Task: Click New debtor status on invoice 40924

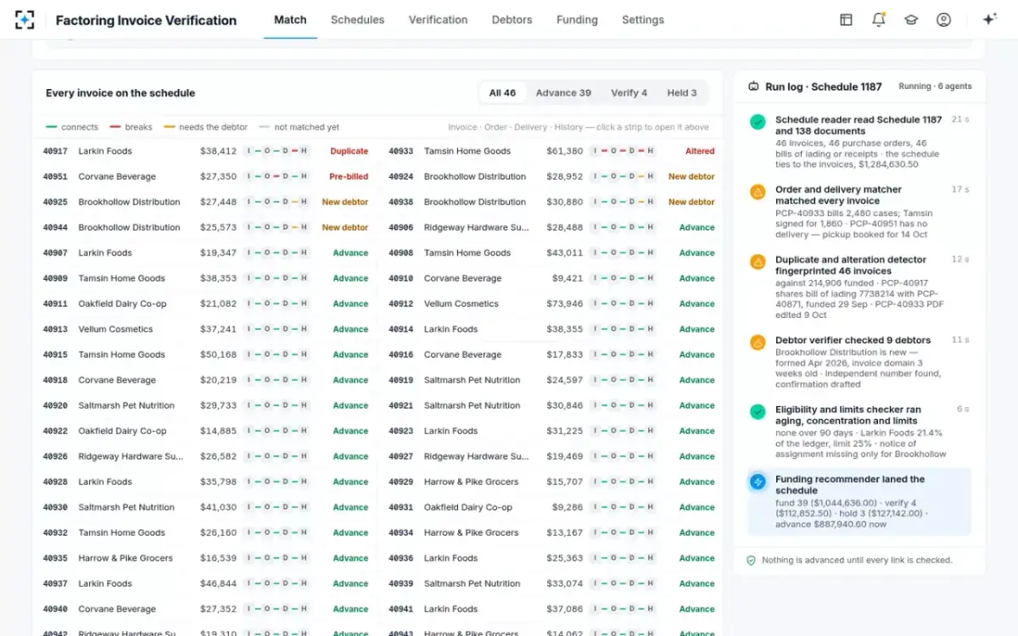Action: tap(691, 176)
